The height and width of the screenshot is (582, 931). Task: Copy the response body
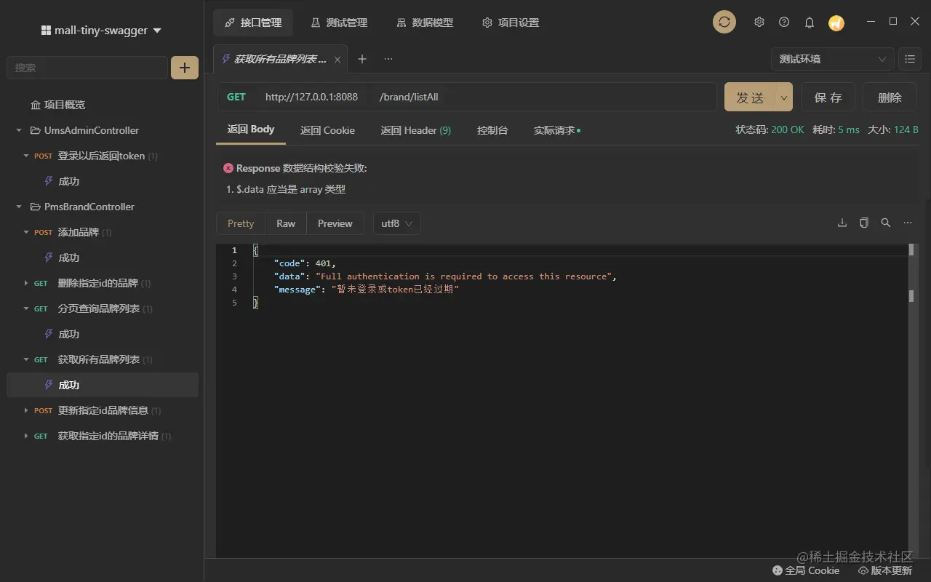864,223
